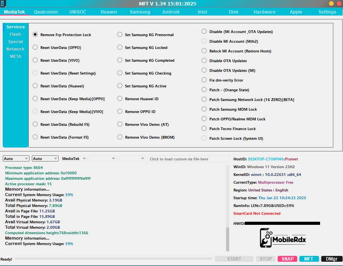The height and width of the screenshot is (266, 343).
Task: Open the Android tab
Action: (171, 12)
